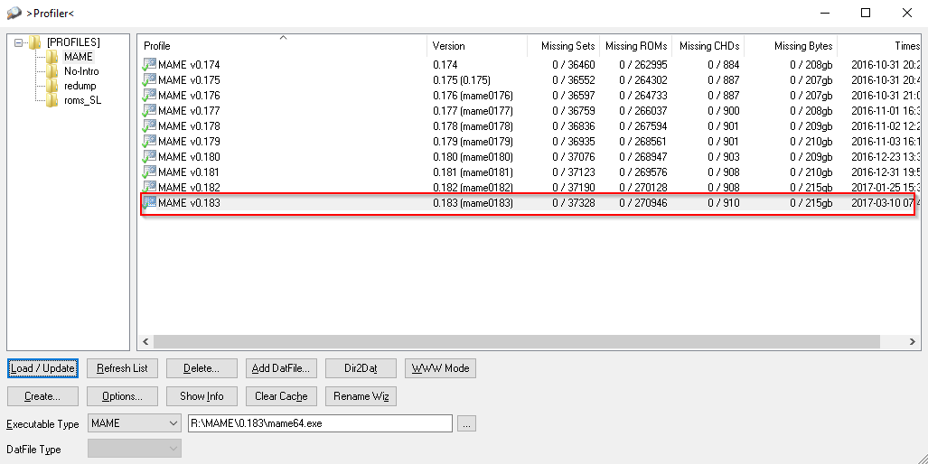928x464 pixels.
Task: Click the horizontal scrollbar left arrow
Action: [x=145, y=341]
